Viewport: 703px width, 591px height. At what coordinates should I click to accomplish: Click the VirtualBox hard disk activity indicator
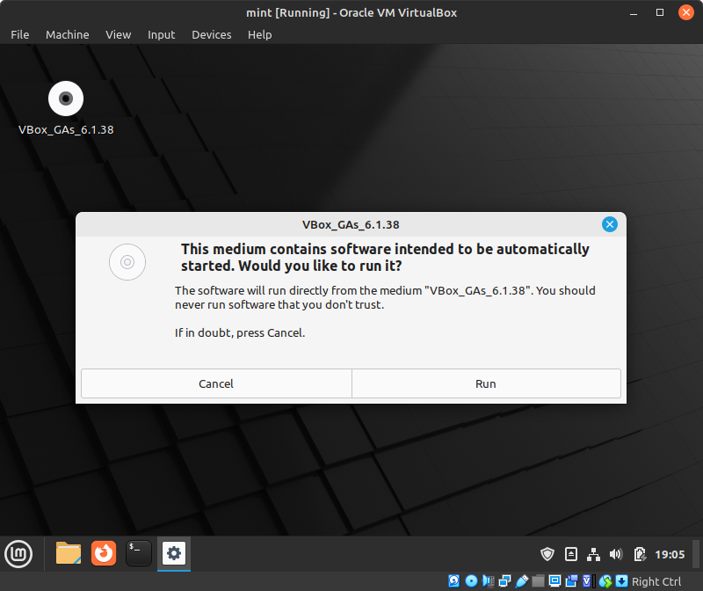453,581
